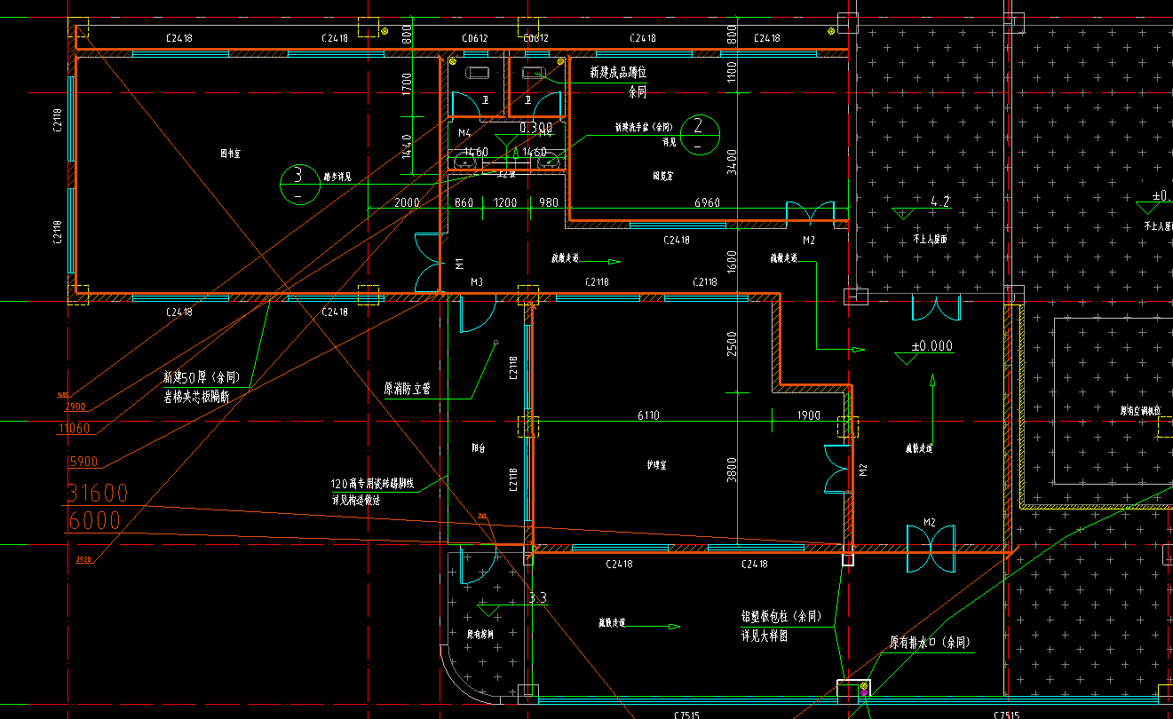The width and height of the screenshot is (1173, 719).
Task: Select the vertical 1100 dimension text
Action: (732, 72)
